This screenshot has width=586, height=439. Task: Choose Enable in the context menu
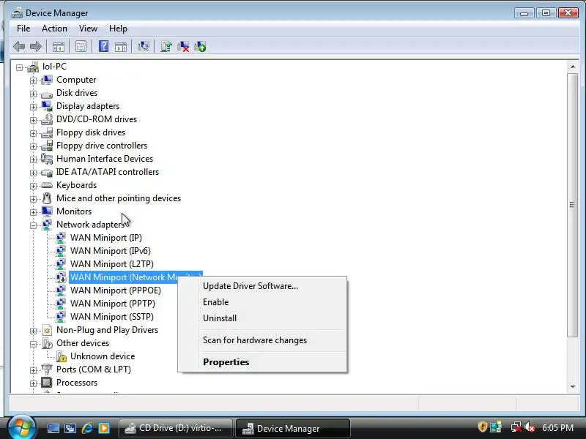click(262, 302)
